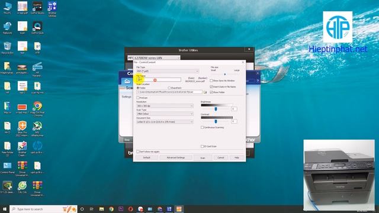Image resolution: width=379 pixels, height=213 pixels.
Task: Open the Brother Utilities desktop shortcut
Action: click(x=52, y=9)
